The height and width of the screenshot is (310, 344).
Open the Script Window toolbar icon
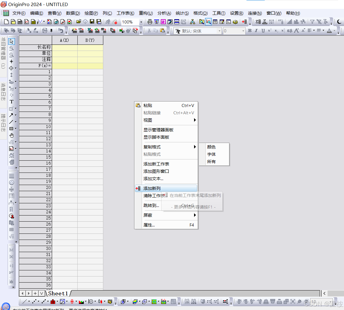point(229,22)
